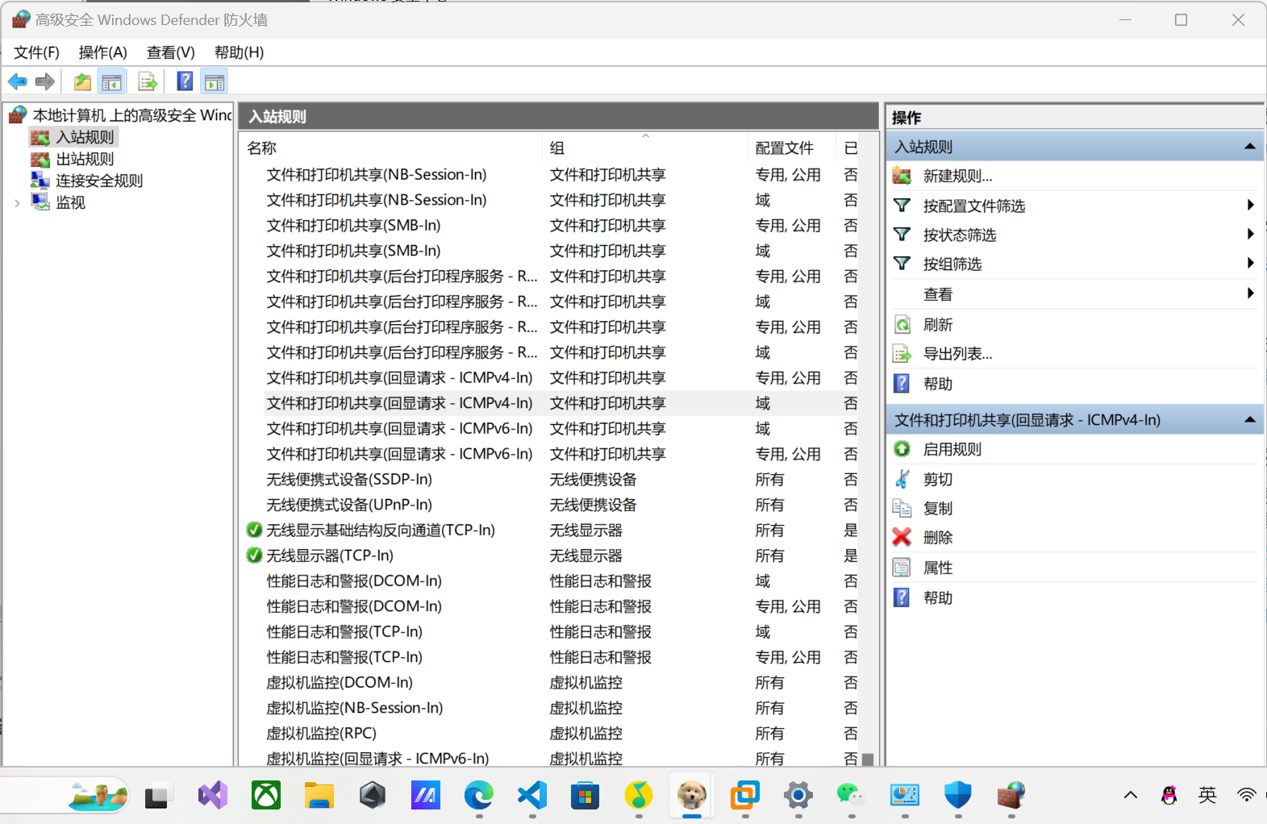Select the rule 无线便携式设备(UPnP-In)

[349, 505]
